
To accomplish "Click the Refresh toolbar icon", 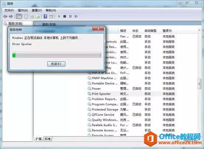I will pos(32,17).
